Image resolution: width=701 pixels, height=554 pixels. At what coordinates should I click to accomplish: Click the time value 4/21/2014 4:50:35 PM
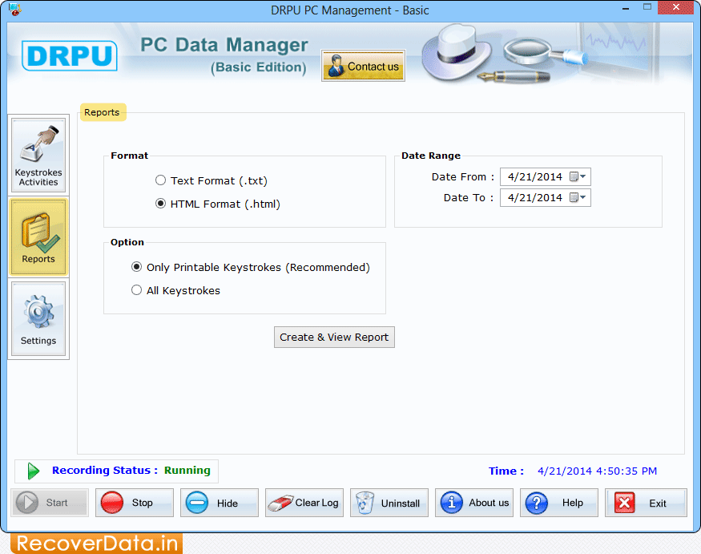[x=598, y=471]
